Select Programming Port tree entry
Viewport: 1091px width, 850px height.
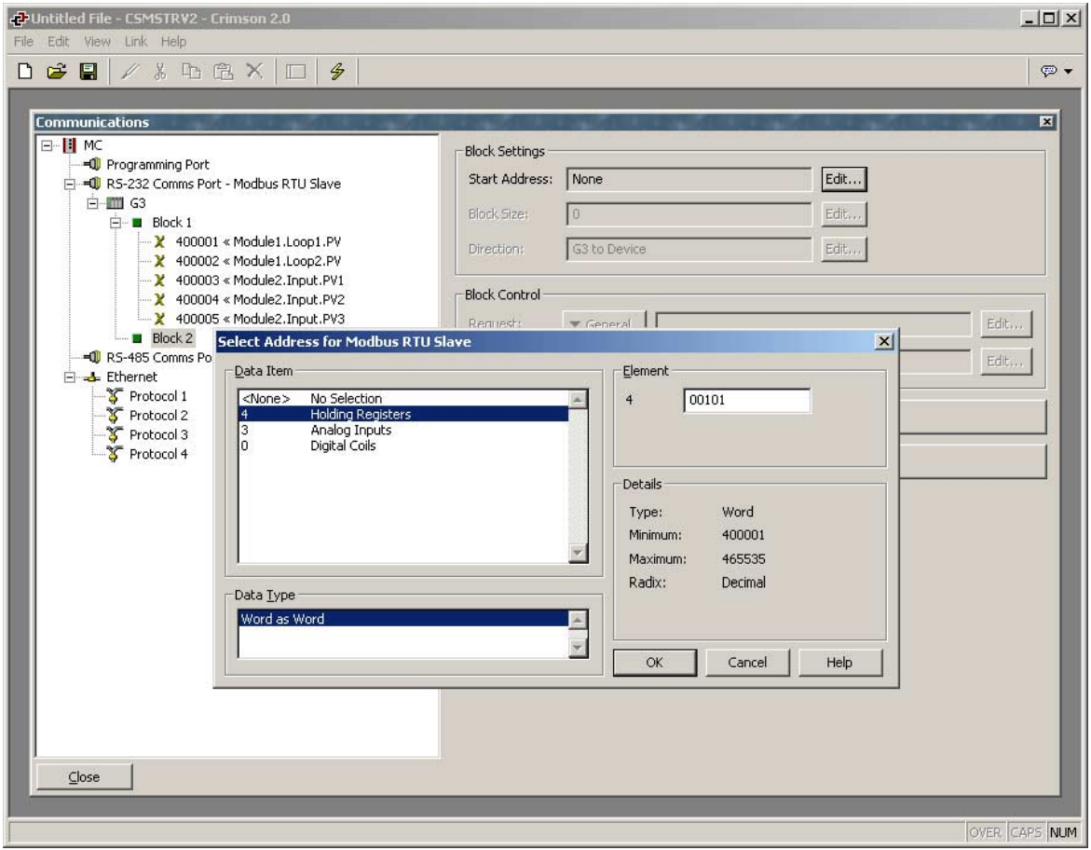[x=157, y=165]
